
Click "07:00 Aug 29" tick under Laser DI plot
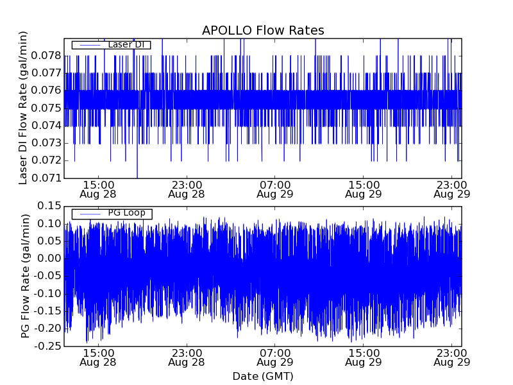275,189
